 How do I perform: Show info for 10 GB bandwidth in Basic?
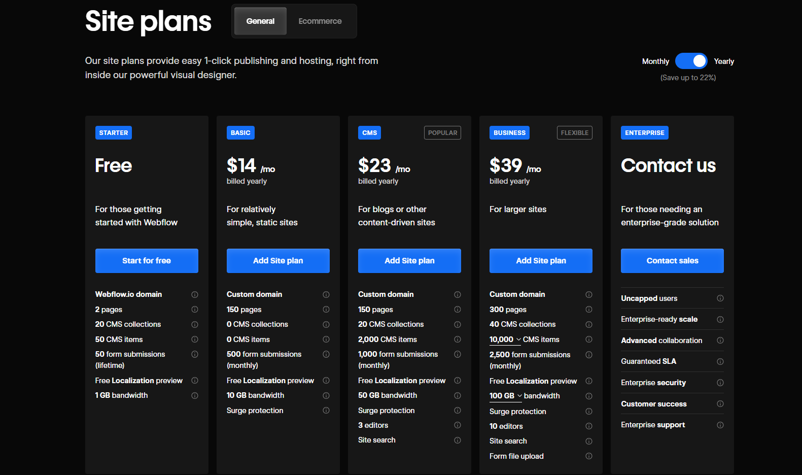326,396
